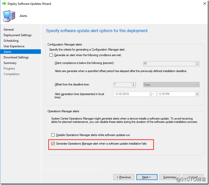209x185 pixels.
Task: Click the computer icon beside Alerts header
Action: 9,16
